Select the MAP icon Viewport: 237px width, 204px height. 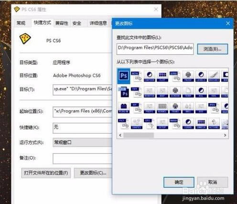click(162, 92)
